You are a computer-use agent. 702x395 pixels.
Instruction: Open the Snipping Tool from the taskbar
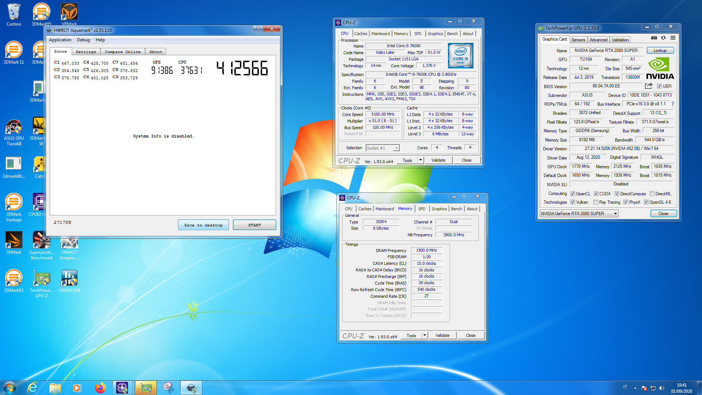click(169, 388)
